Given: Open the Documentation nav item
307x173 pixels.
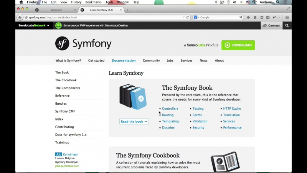Looking at the screenshot, I should [x=124, y=61].
